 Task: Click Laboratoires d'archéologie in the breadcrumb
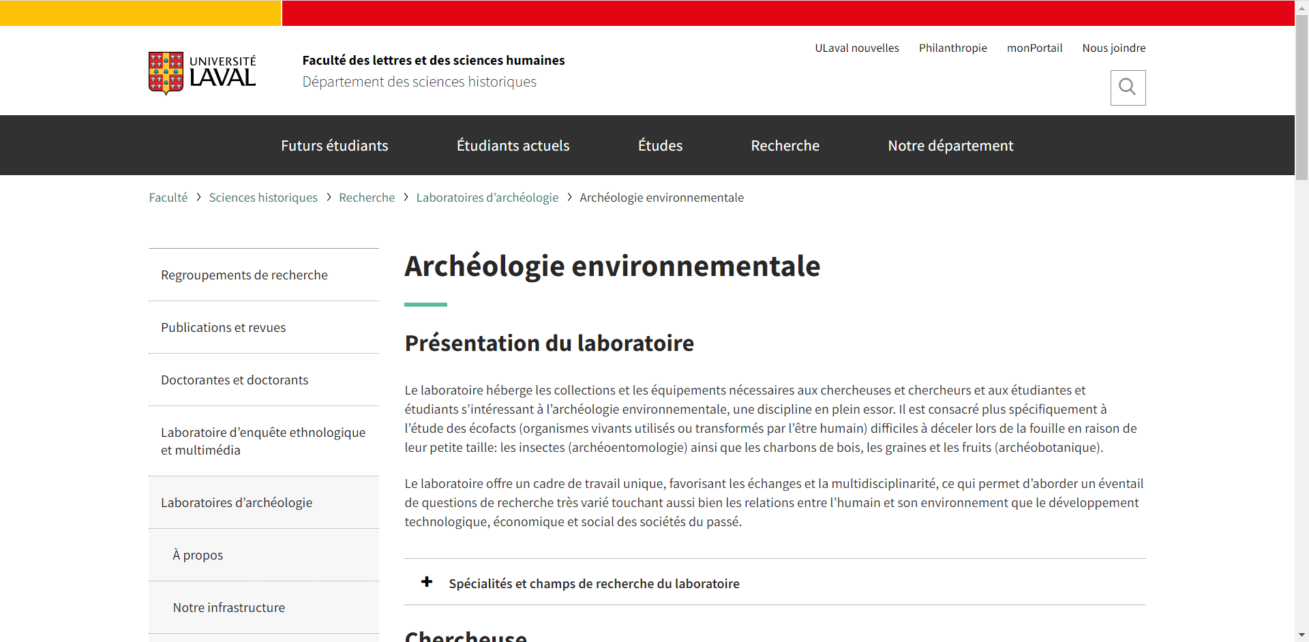tap(487, 198)
